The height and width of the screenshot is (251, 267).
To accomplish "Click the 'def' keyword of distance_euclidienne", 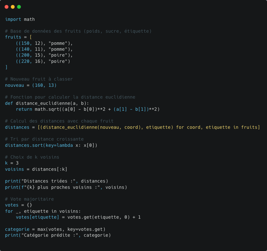I will point(9,103).
